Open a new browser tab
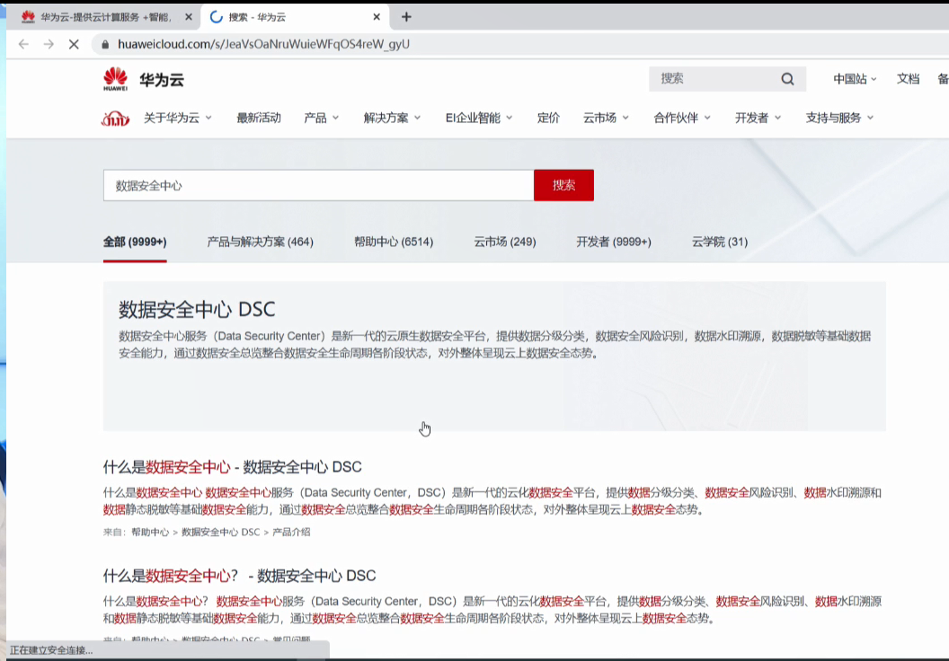Screen dimensions: 949x661 coord(406,17)
